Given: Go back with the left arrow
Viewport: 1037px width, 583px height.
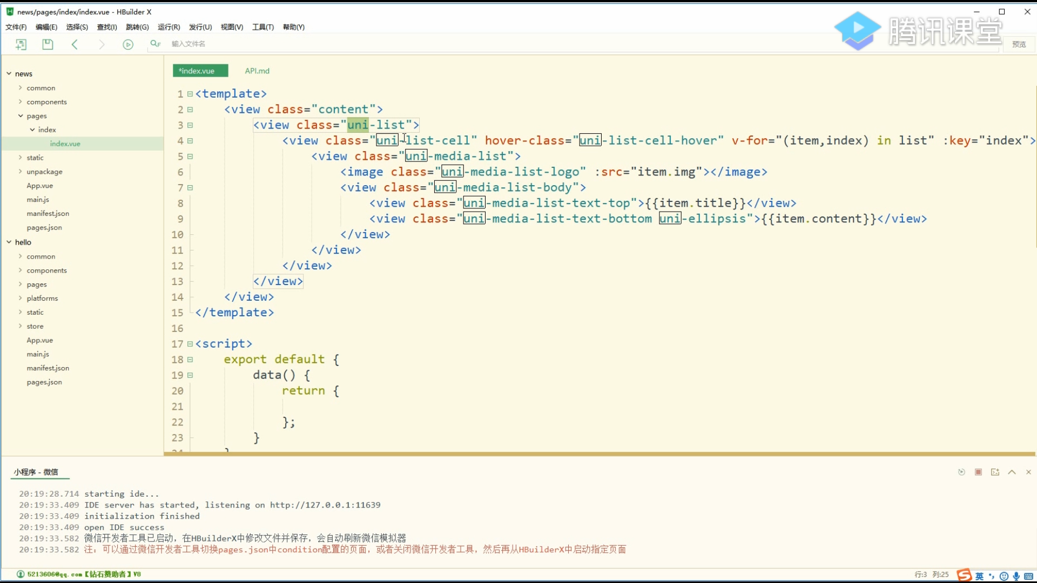Looking at the screenshot, I should click(x=75, y=44).
